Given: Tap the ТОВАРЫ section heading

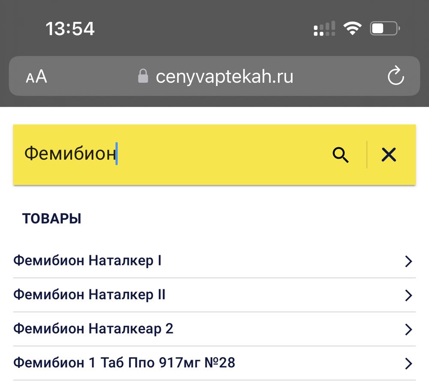Looking at the screenshot, I should point(52,219).
